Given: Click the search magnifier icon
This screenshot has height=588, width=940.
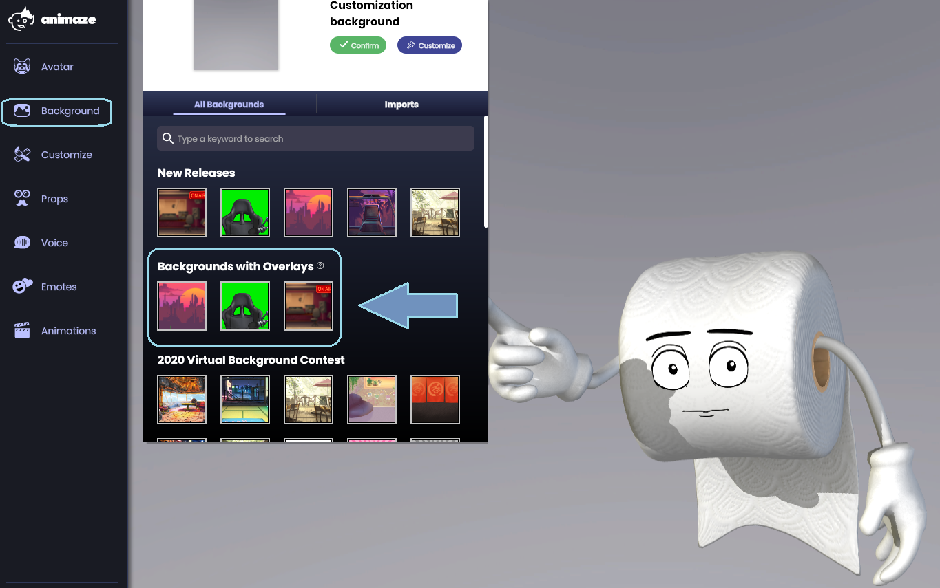Looking at the screenshot, I should (x=167, y=138).
